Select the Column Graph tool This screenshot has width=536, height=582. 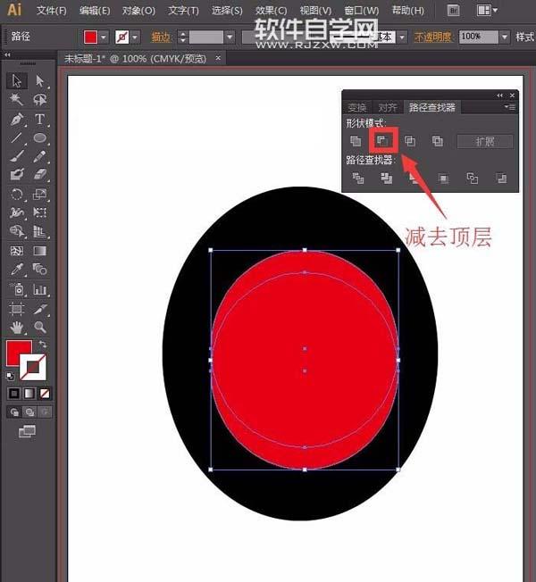click(39, 289)
